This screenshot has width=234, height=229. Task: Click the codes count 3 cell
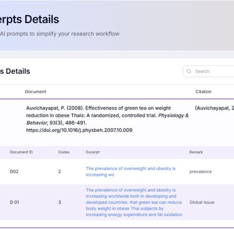pyautogui.click(x=59, y=202)
